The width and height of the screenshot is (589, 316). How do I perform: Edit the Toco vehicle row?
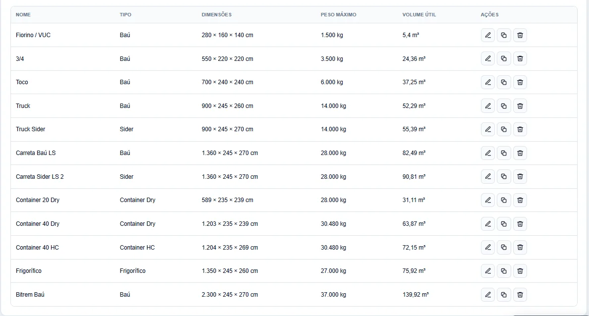[x=487, y=82]
